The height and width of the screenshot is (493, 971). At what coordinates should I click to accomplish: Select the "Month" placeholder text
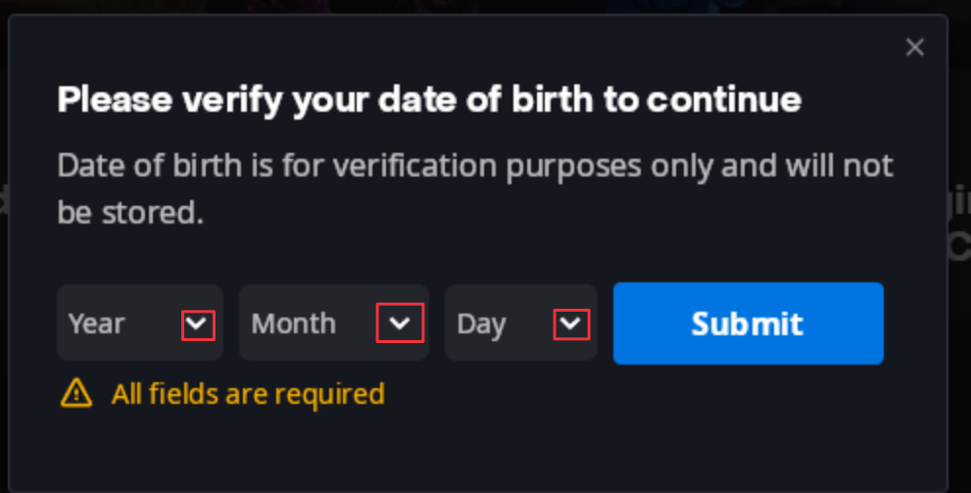click(294, 323)
